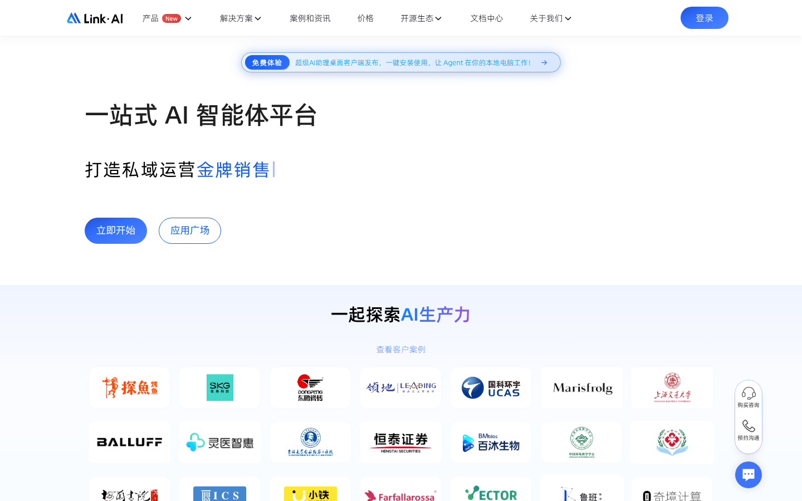Open the 应用广场 button
Image resolution: width=802 pixels, height=501 pixels.
pyautogui.click(x=190, y=230)
